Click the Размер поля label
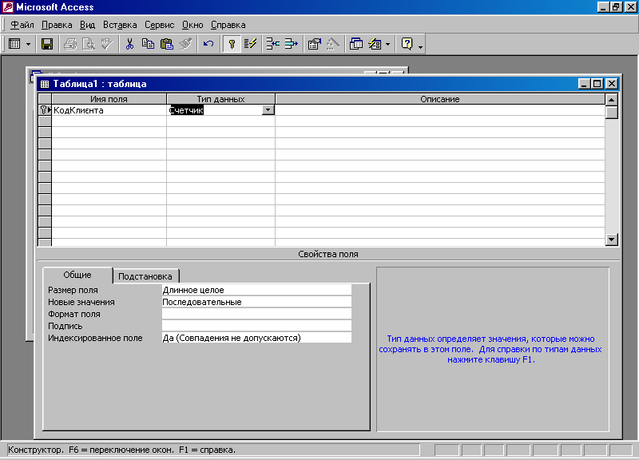This screenshot has width=639, height=460. point(73,290)
